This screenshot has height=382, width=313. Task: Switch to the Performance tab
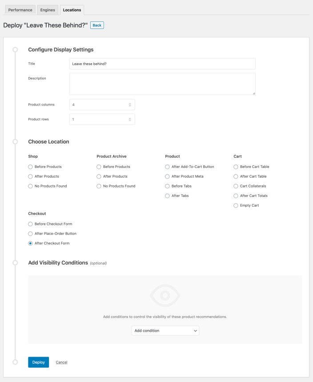coord(20,10)
